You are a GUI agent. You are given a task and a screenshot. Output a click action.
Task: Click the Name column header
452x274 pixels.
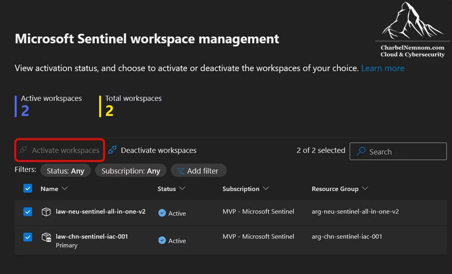click(x=49, y=189)
